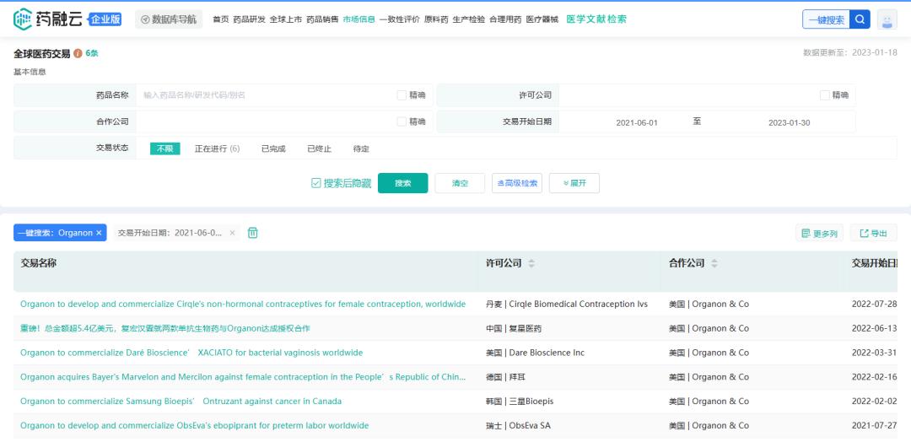Click 中国 | 复星医药 cell
Screen dimensions: 911x442
click(x=514, y=329)
